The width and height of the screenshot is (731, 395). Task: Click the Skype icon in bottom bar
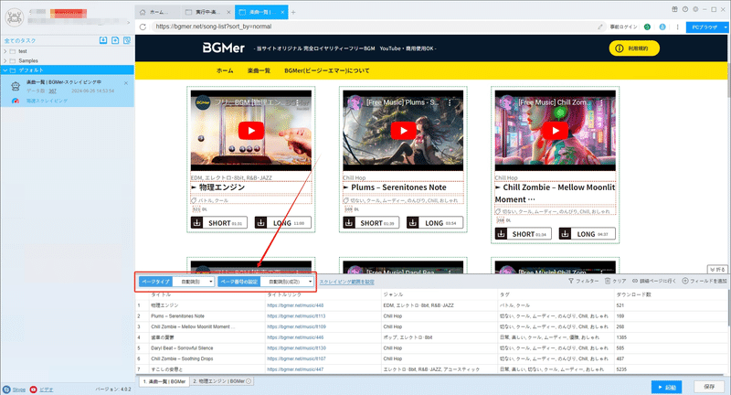click(6, 390)
